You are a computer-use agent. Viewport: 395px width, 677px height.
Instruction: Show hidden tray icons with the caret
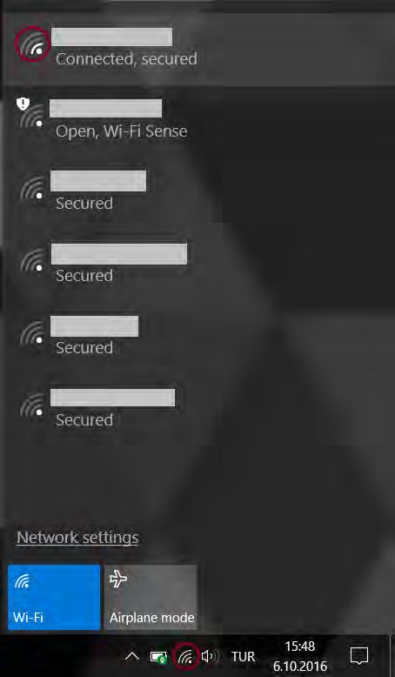click(132, 657)
